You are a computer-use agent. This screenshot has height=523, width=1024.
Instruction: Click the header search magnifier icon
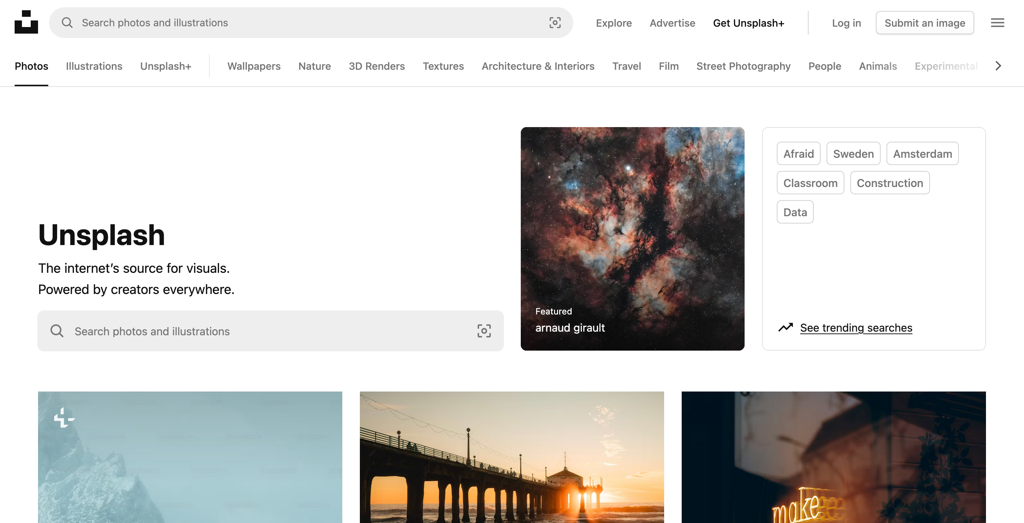click(x=67, y=23)
